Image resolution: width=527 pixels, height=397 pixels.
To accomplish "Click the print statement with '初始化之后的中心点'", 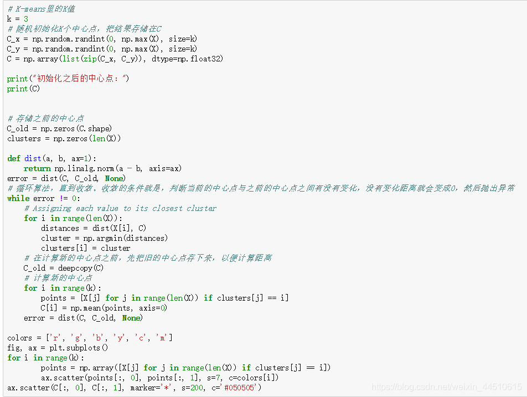I will coord(68,79).
